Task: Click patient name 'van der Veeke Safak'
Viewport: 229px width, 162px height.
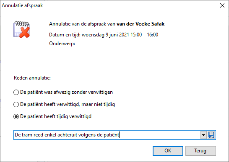Action: click(x=141, y=24)
